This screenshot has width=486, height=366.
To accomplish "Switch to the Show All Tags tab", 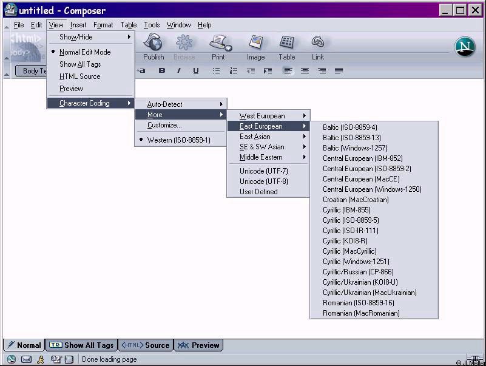I will (x=81, y=345).
